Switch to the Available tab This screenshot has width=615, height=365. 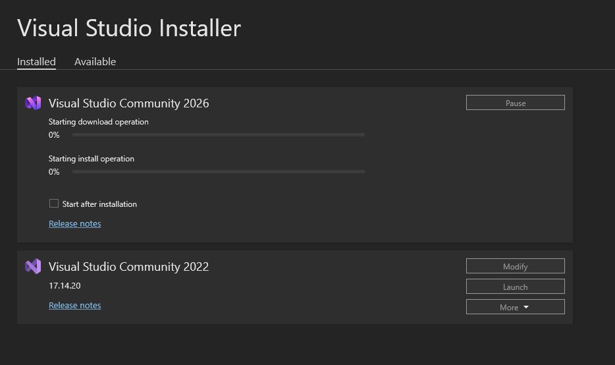[95, 62]
